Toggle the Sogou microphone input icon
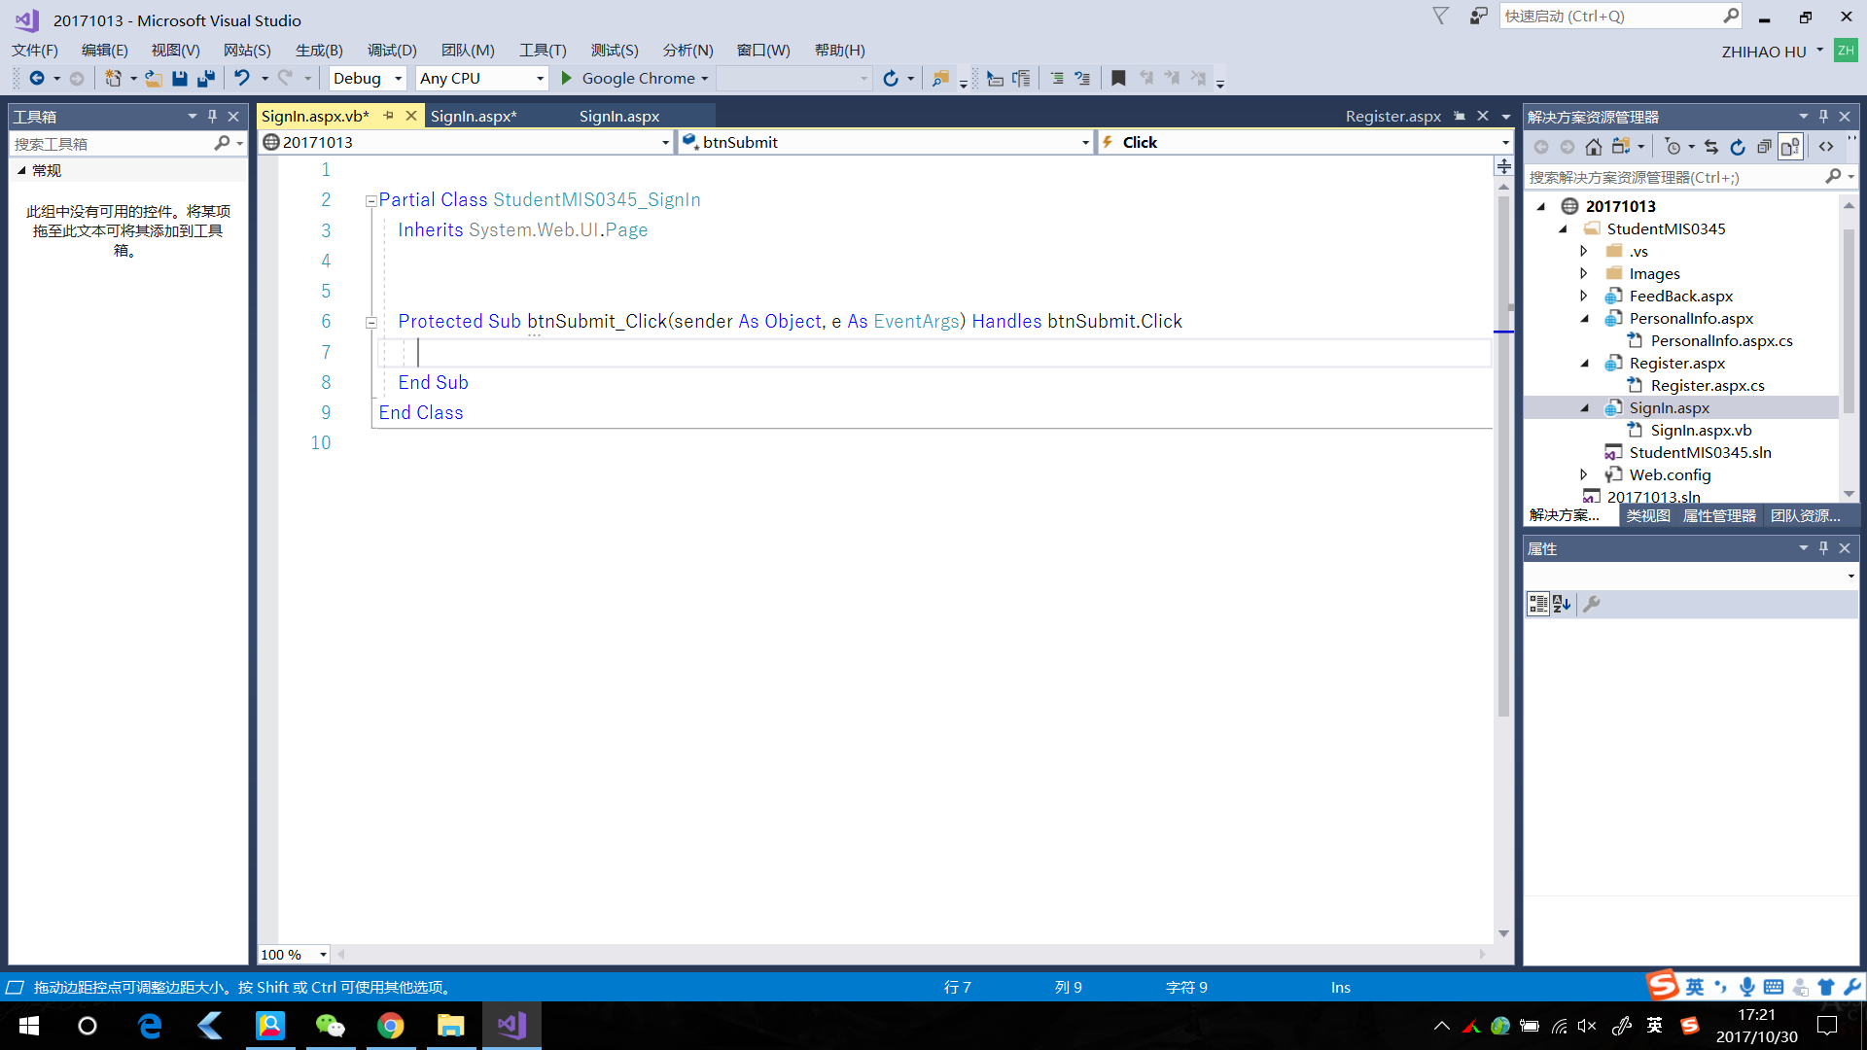The height and width of the screenshot is (1050, 1867). click(1746, 987)
